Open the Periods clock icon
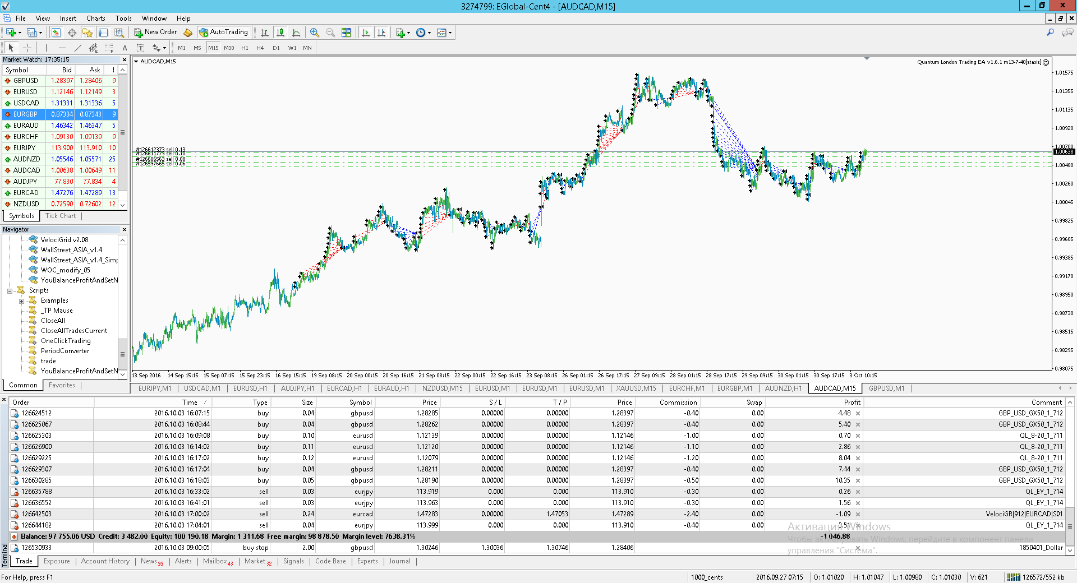The width and height of the screenshot is (1077, 583). 421,33
